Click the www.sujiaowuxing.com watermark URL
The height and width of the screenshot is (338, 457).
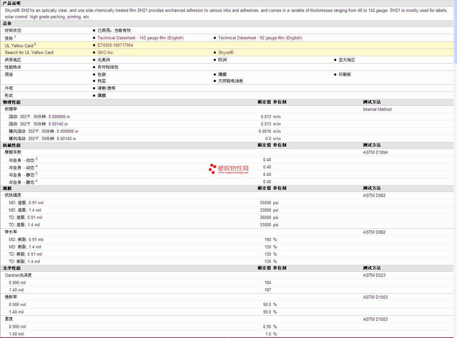pos(233,173)
